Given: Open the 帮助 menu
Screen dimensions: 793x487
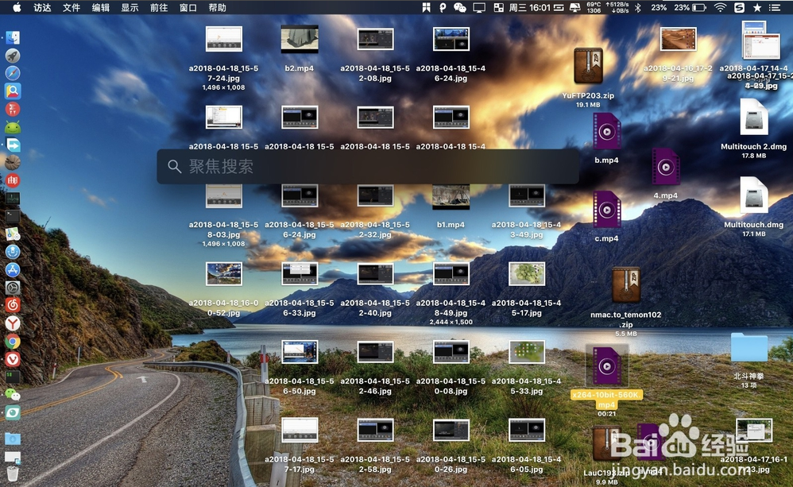Looking at the screenshot, I should [217, 7].
